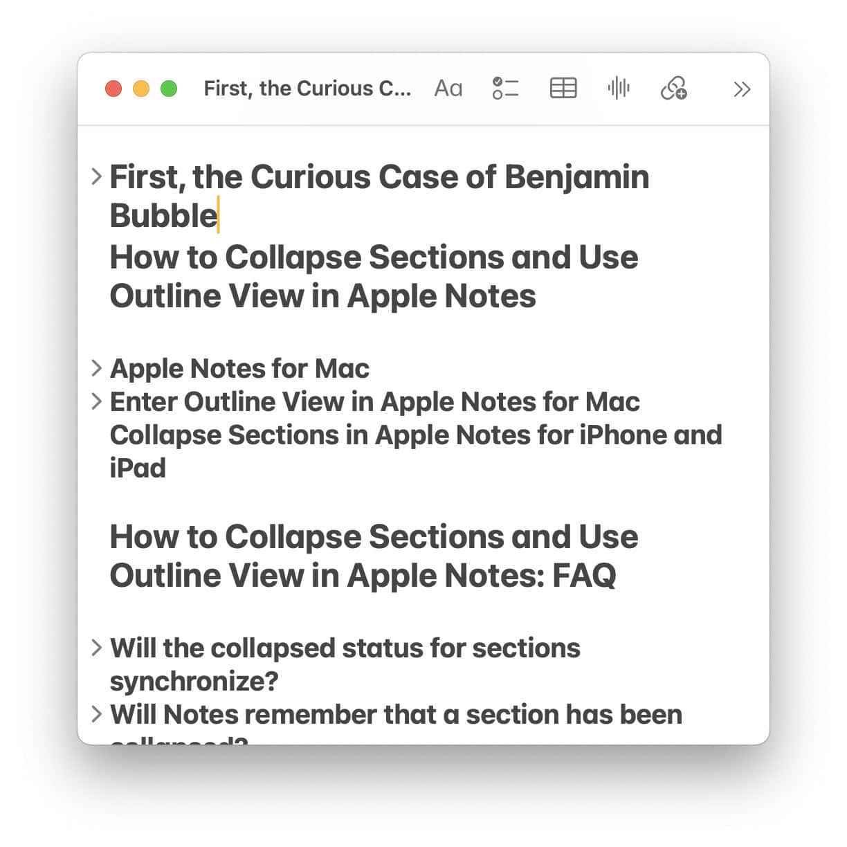Expand the "First, the Curious Case of Benjamin Bubble" section
Screen dimensions: 847x847
click(x=96, y=177)
